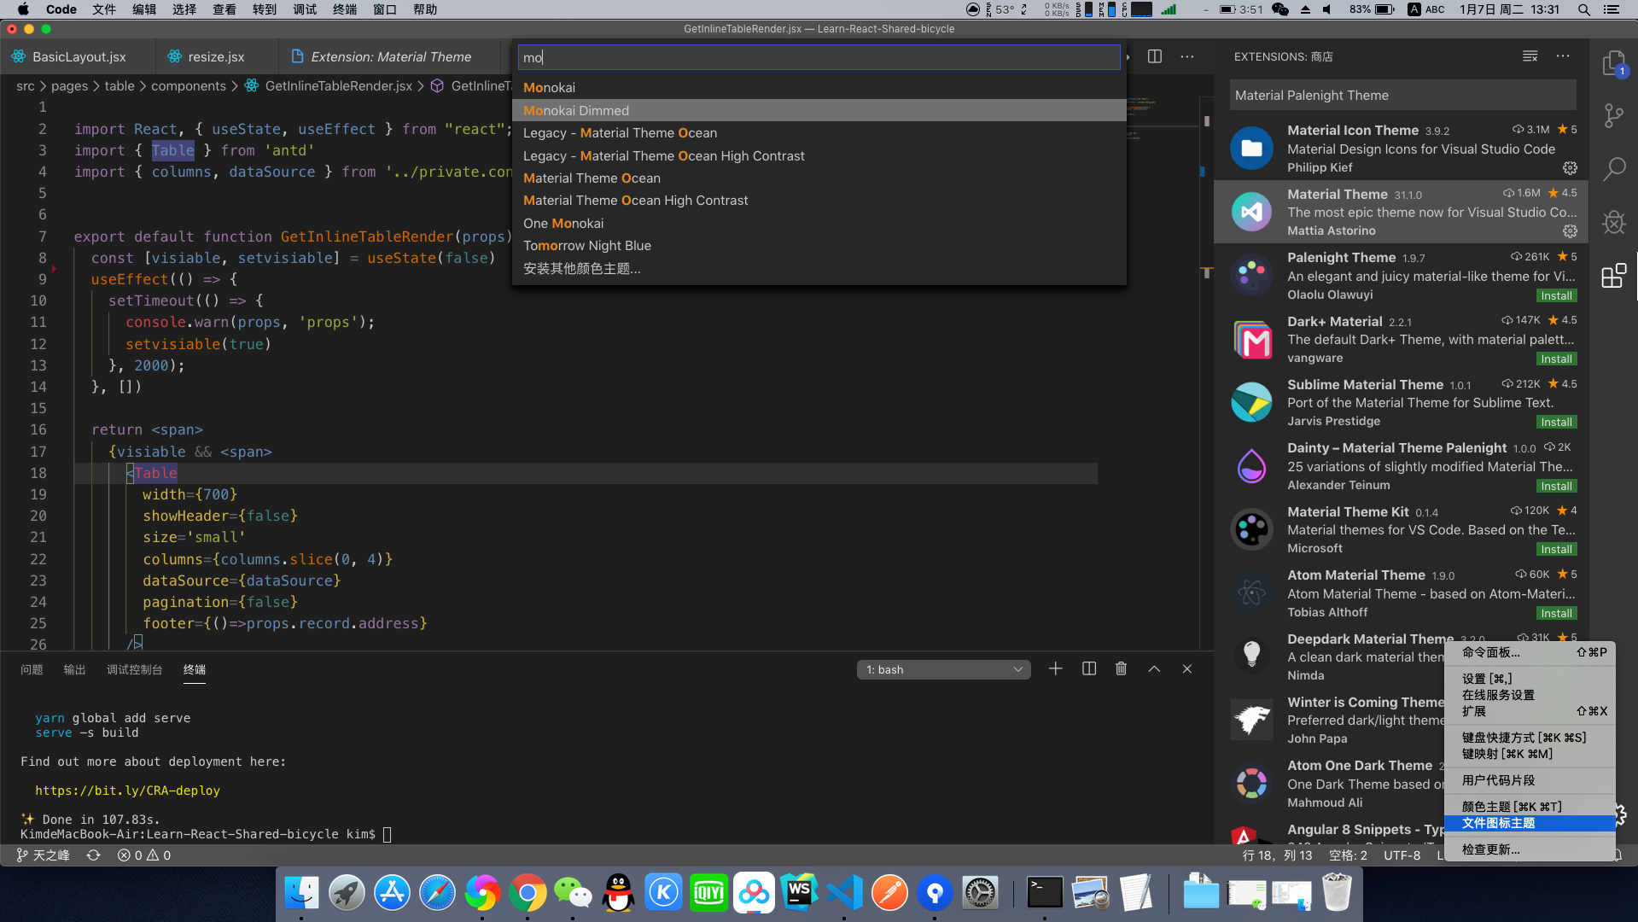Click 'components' breadcrumb segment
This screenshot has width=1638, height=922.
point(189,85)
